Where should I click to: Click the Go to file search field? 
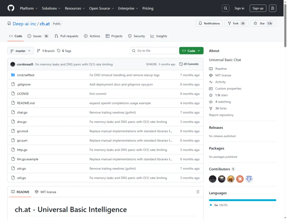point(154,51)
